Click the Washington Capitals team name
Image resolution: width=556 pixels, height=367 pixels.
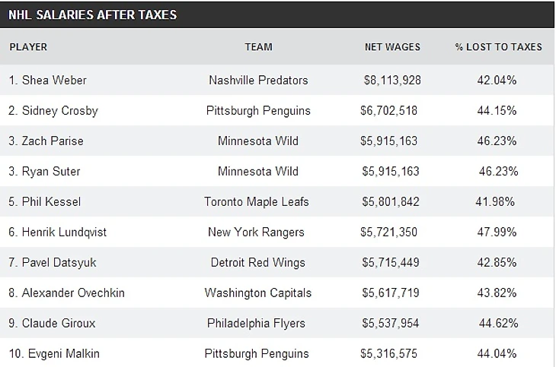point(258,293)
